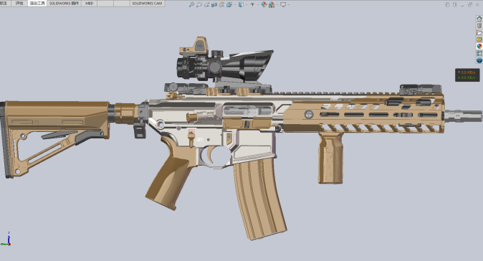Open the Apply Scene dropdown arrow
The image size is (483, 261).
pos(277,4)
